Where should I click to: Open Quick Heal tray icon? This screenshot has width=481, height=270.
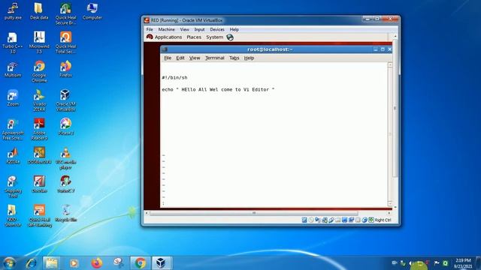[445, 263]
